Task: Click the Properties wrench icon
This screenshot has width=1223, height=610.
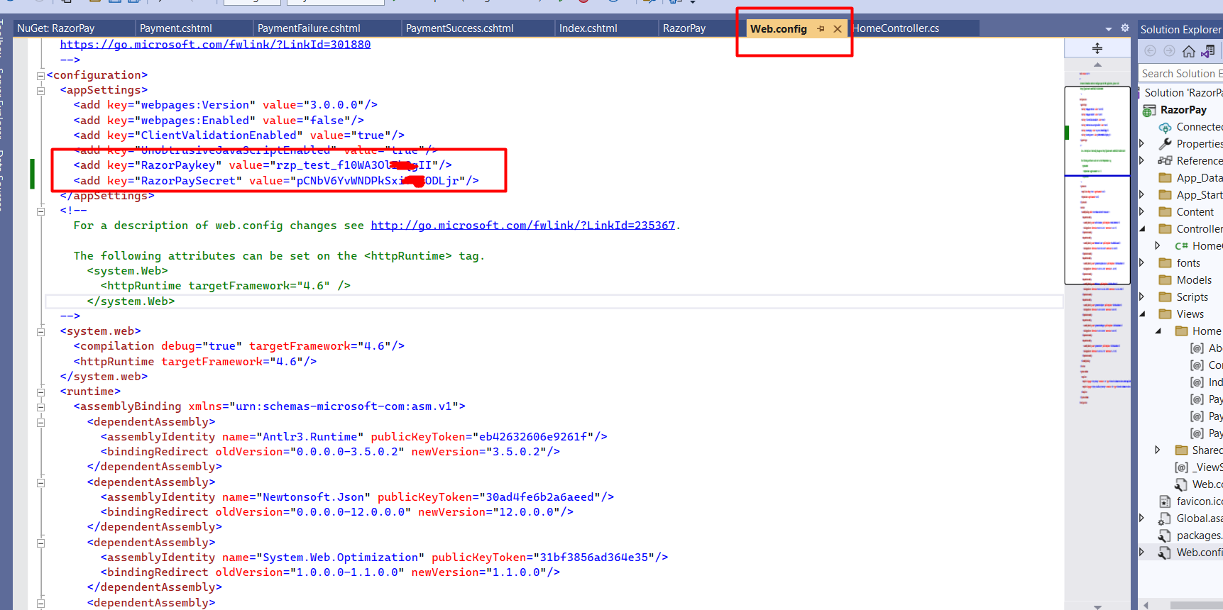Action: click(1165, 144)
